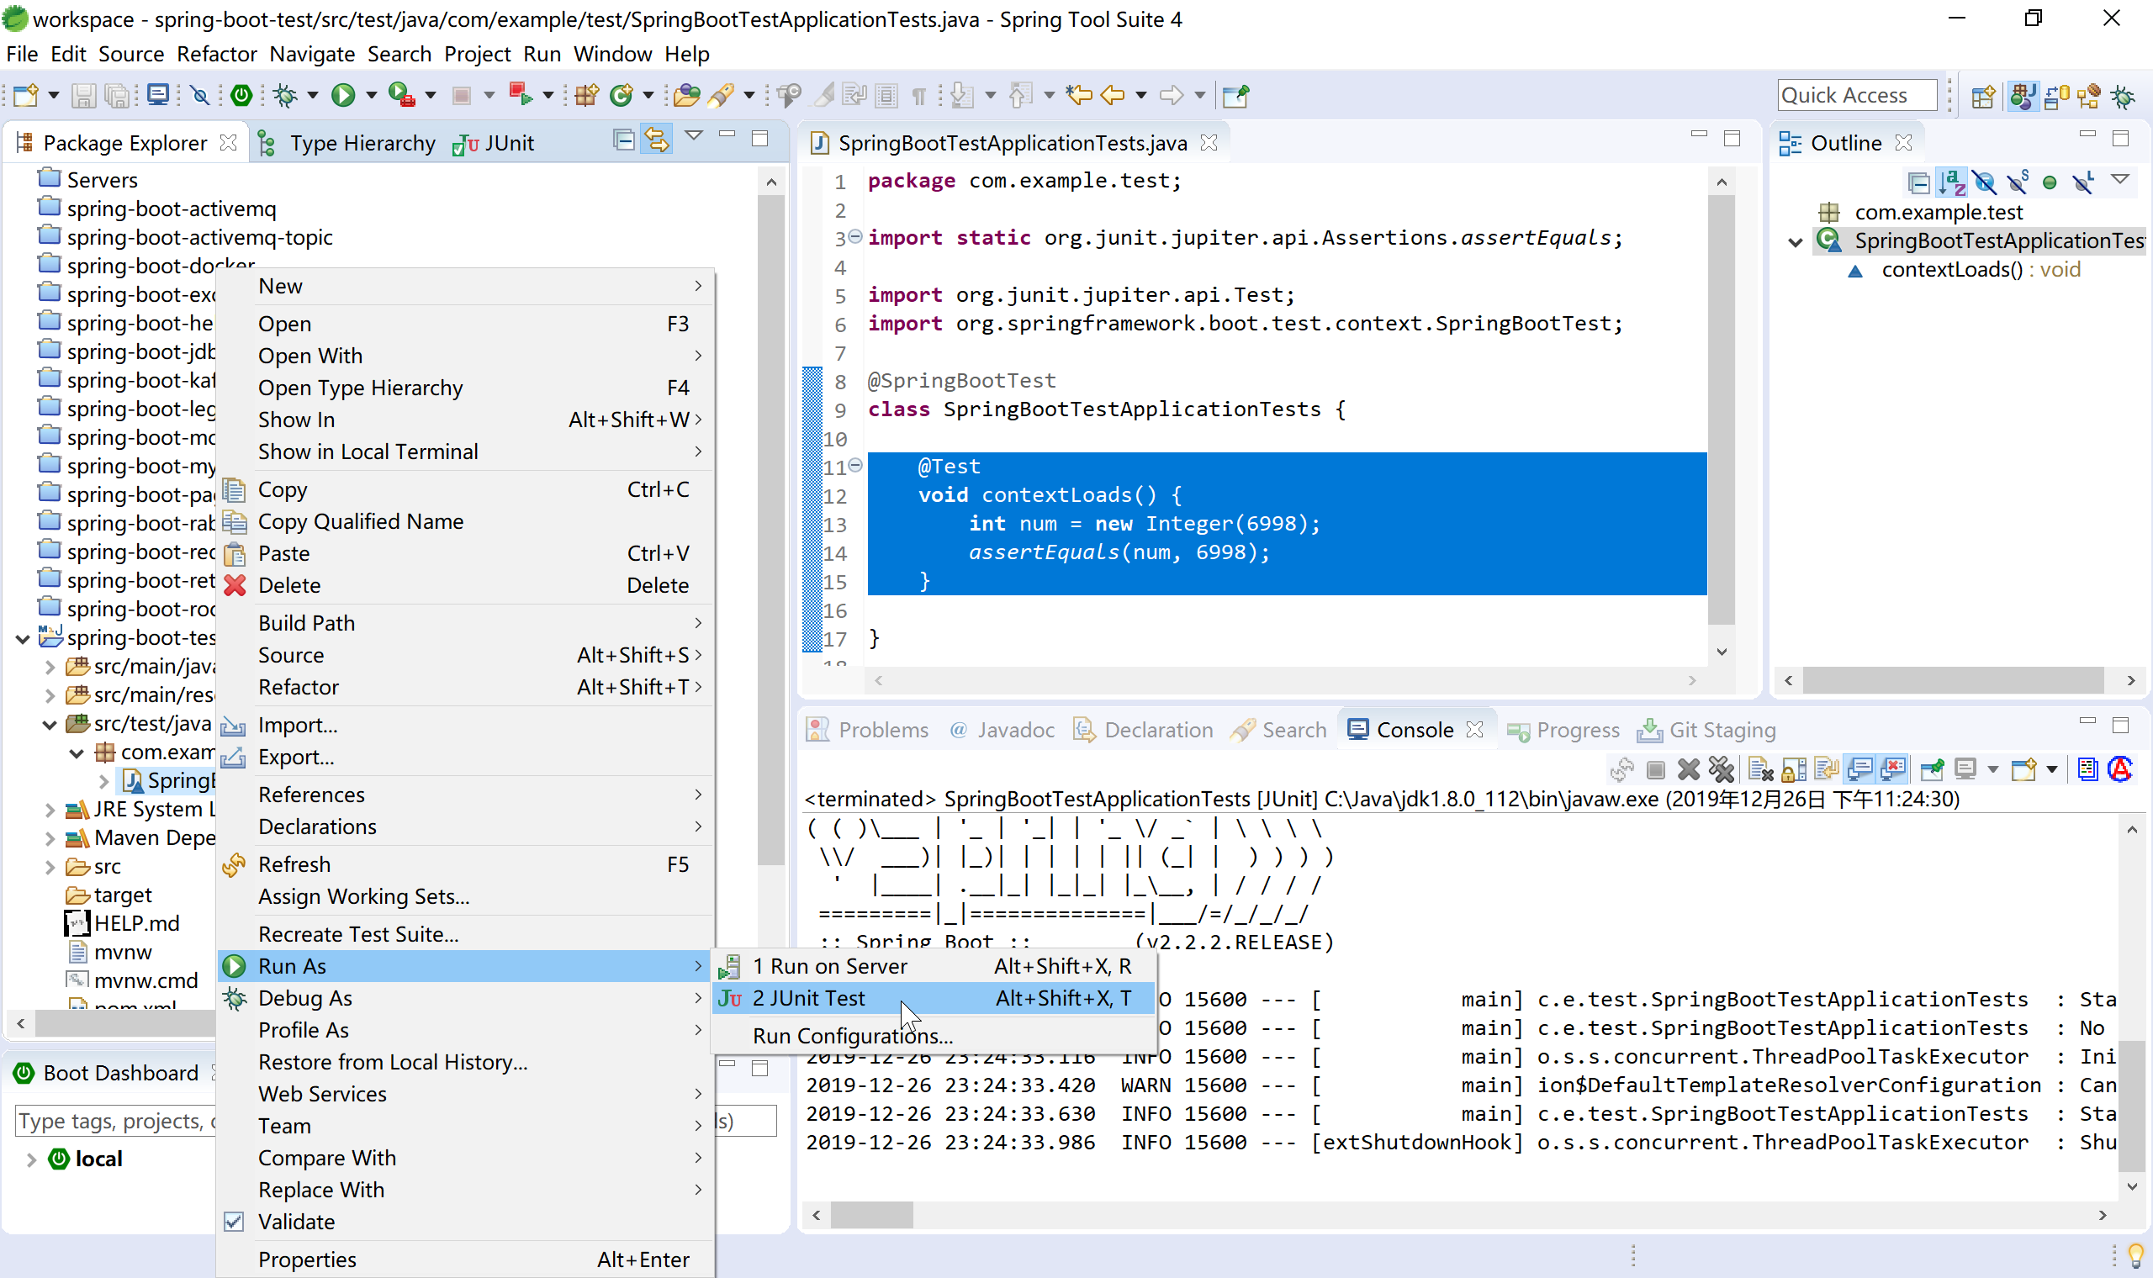The image size is (2153, 1278).
Task: Click the Quick Access search field
Action: pyautogui.click(x=1857, y=95)
